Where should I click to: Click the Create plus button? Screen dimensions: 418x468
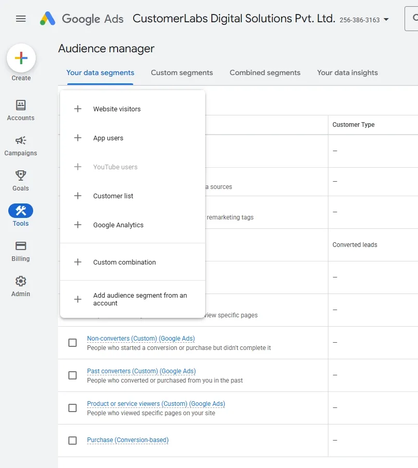pyautogui.click(x=21, y=58)
